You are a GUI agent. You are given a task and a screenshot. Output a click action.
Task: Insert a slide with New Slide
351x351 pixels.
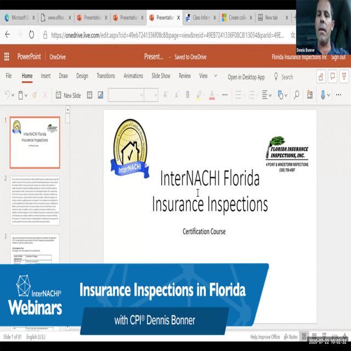(x=68, y=95)
